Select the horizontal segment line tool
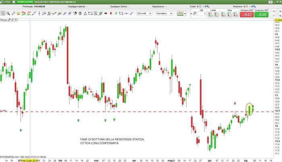The height and width of the screenshot is (162, 282). (x=126, y=13)
